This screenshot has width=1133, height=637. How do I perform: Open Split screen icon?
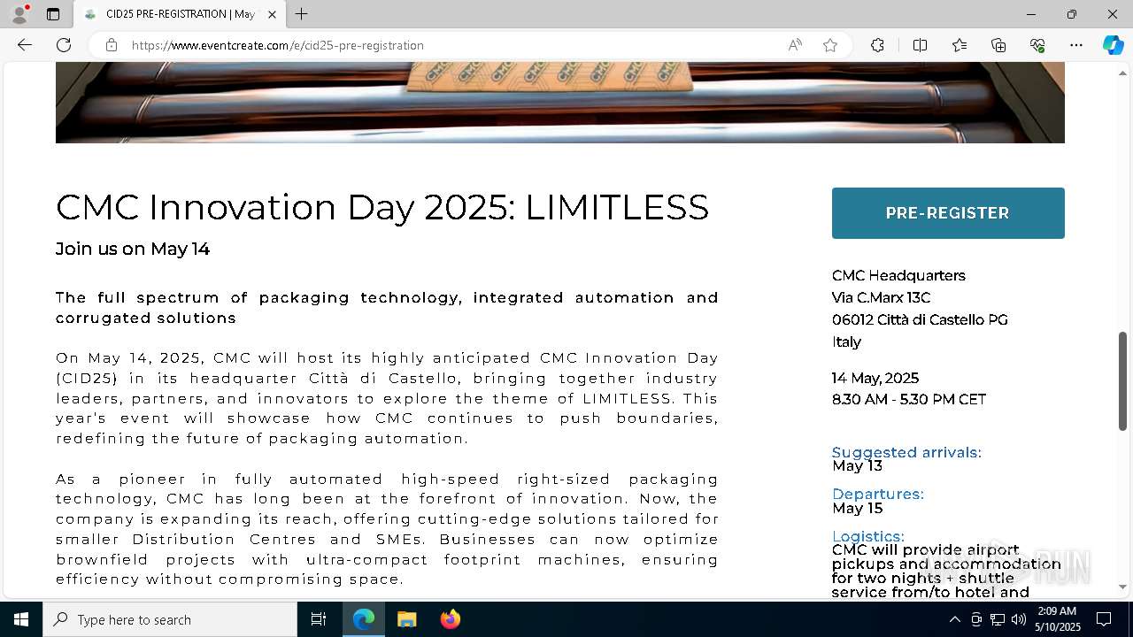point(920,45)
